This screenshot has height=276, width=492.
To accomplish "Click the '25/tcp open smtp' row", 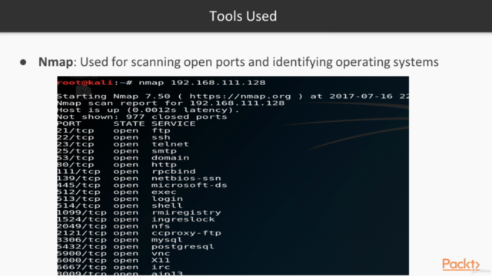I will point(117,152).
